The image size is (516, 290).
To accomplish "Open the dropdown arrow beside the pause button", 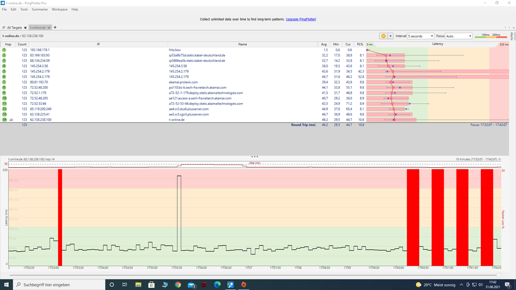I will 390,36.
